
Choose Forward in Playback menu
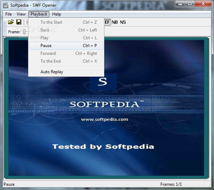tap(66, 53)
